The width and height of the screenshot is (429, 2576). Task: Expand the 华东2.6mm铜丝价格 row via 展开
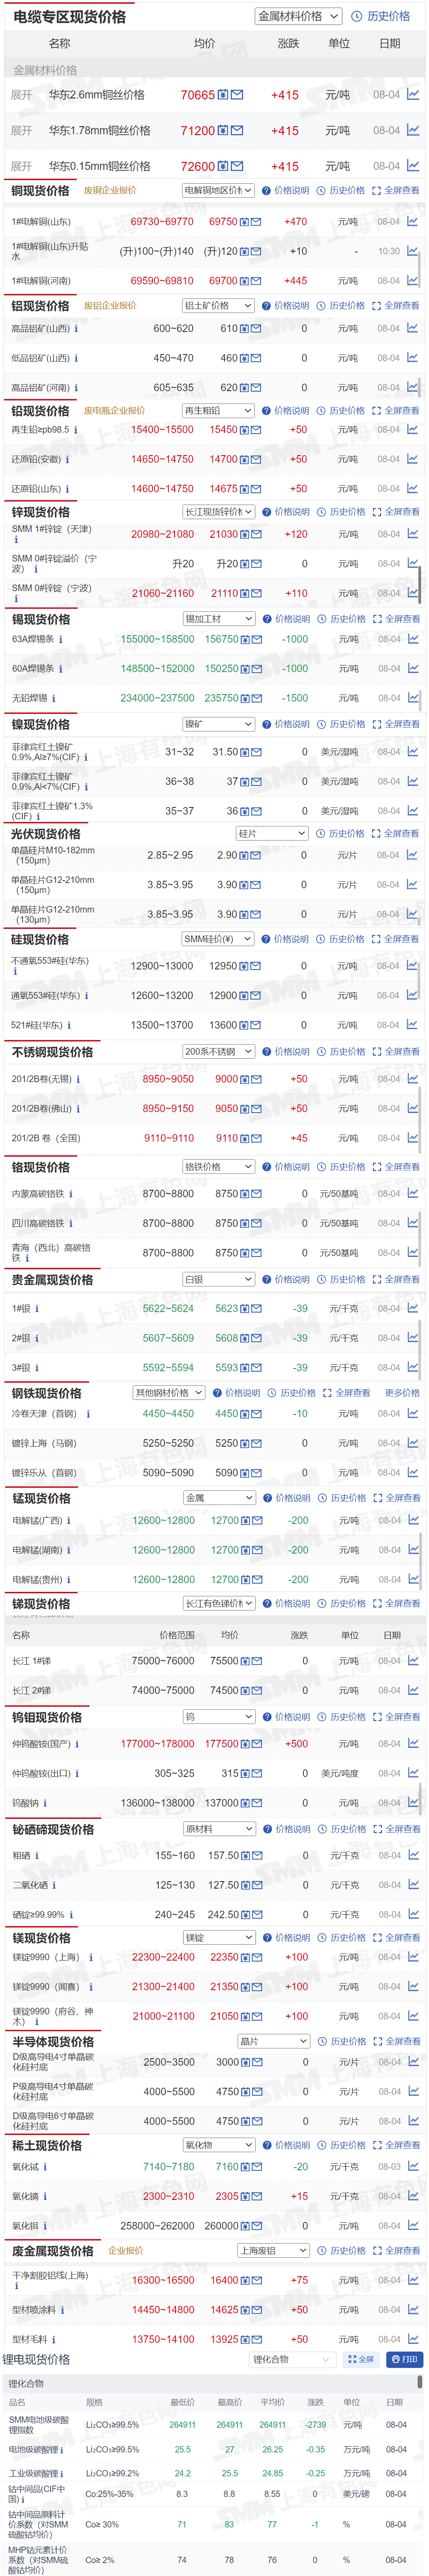21,95
